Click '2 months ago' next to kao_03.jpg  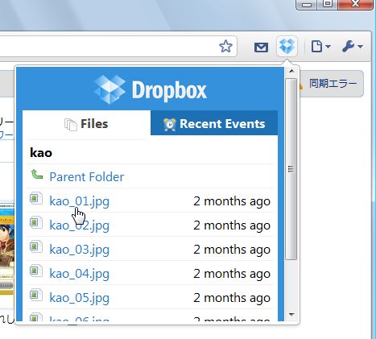pos(232,250)
